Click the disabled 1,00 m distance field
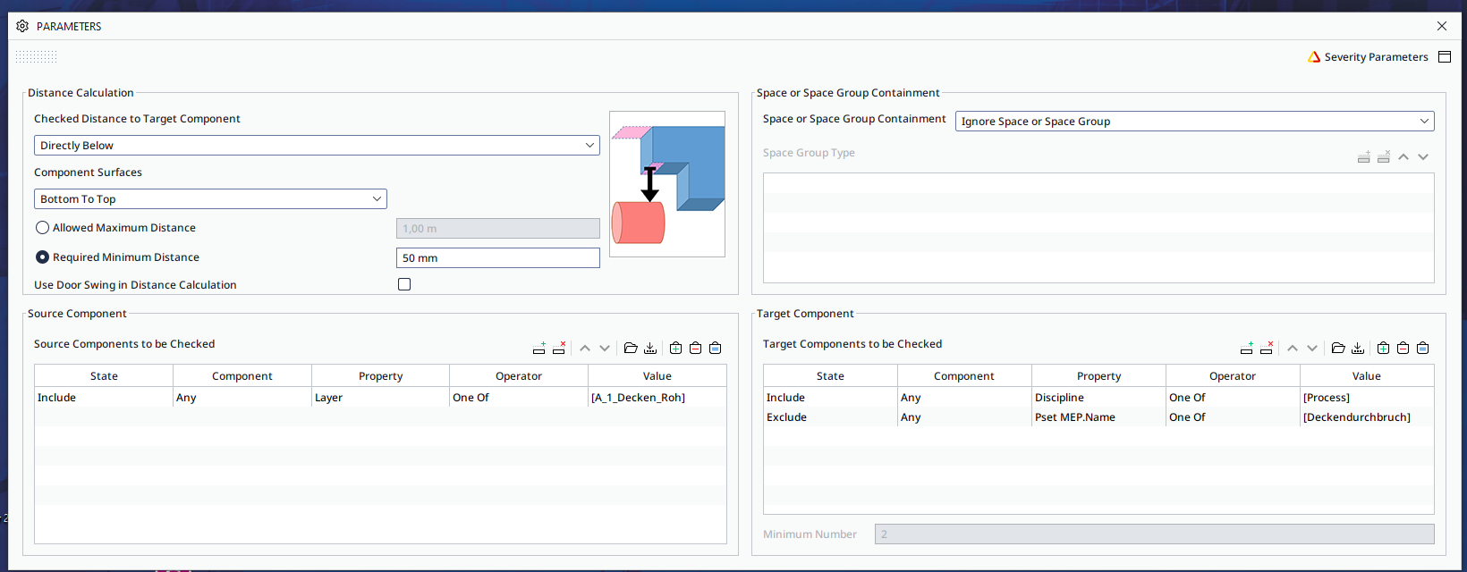Image resolution: width=1467 pixels, height=572 pixels. point(497,228)
